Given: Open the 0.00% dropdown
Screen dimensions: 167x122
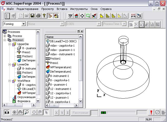Looking at the screenshot, I should click(x=99, y=24).
